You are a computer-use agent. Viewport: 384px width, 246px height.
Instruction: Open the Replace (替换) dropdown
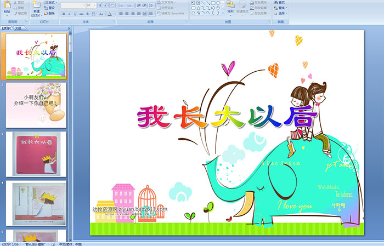coord(281,8)
